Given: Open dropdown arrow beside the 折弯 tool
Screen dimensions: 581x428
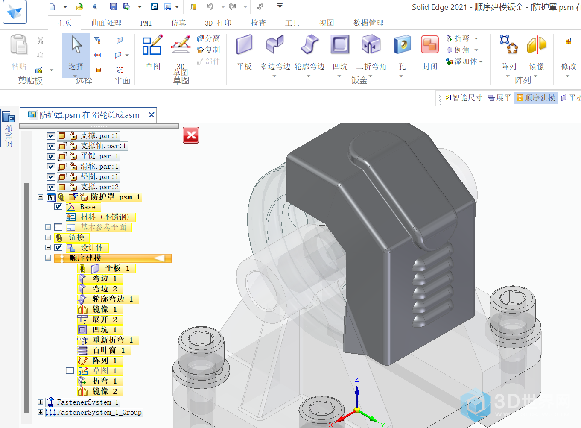Looking at the screenshot, I should click(476, 38).
